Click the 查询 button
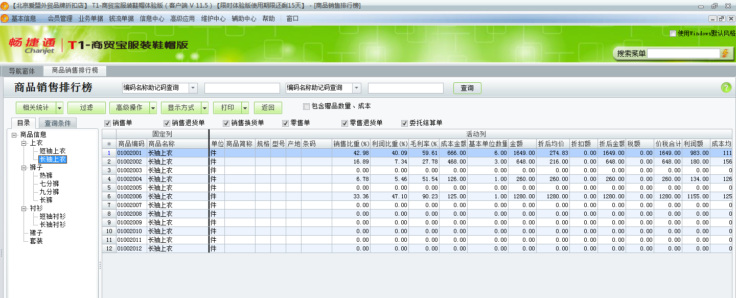This screenshot has height=298, width=736. (467, 87)
